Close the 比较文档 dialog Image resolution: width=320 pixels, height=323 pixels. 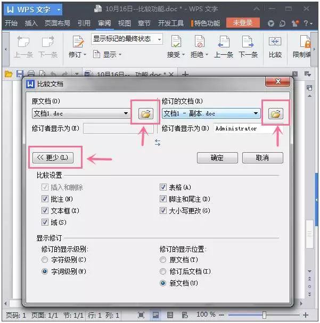[278, 81]
